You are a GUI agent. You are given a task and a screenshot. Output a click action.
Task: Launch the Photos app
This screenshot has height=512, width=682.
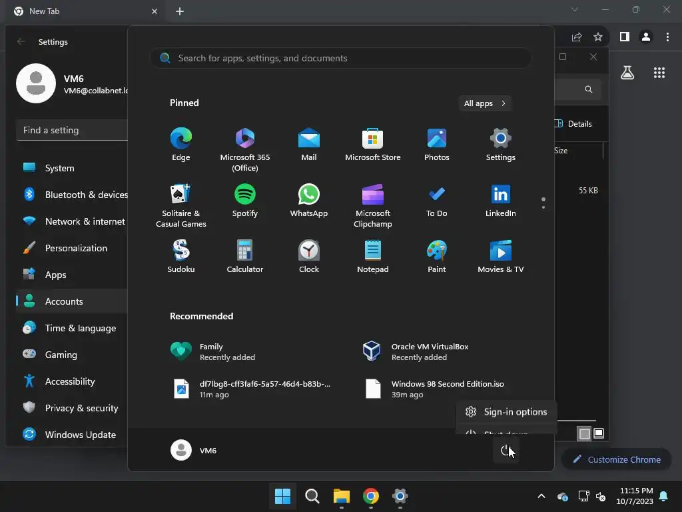pyautogui.click(x=437, y=144)
